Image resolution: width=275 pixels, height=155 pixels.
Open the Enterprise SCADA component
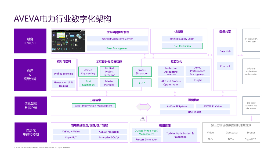coord(109,137)
